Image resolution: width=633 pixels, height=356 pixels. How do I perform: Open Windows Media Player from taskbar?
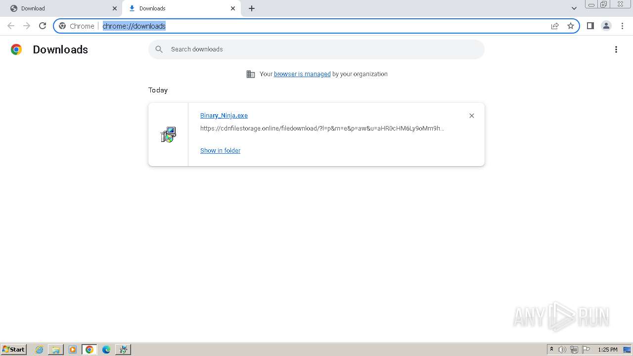click(x=73, y=350)
